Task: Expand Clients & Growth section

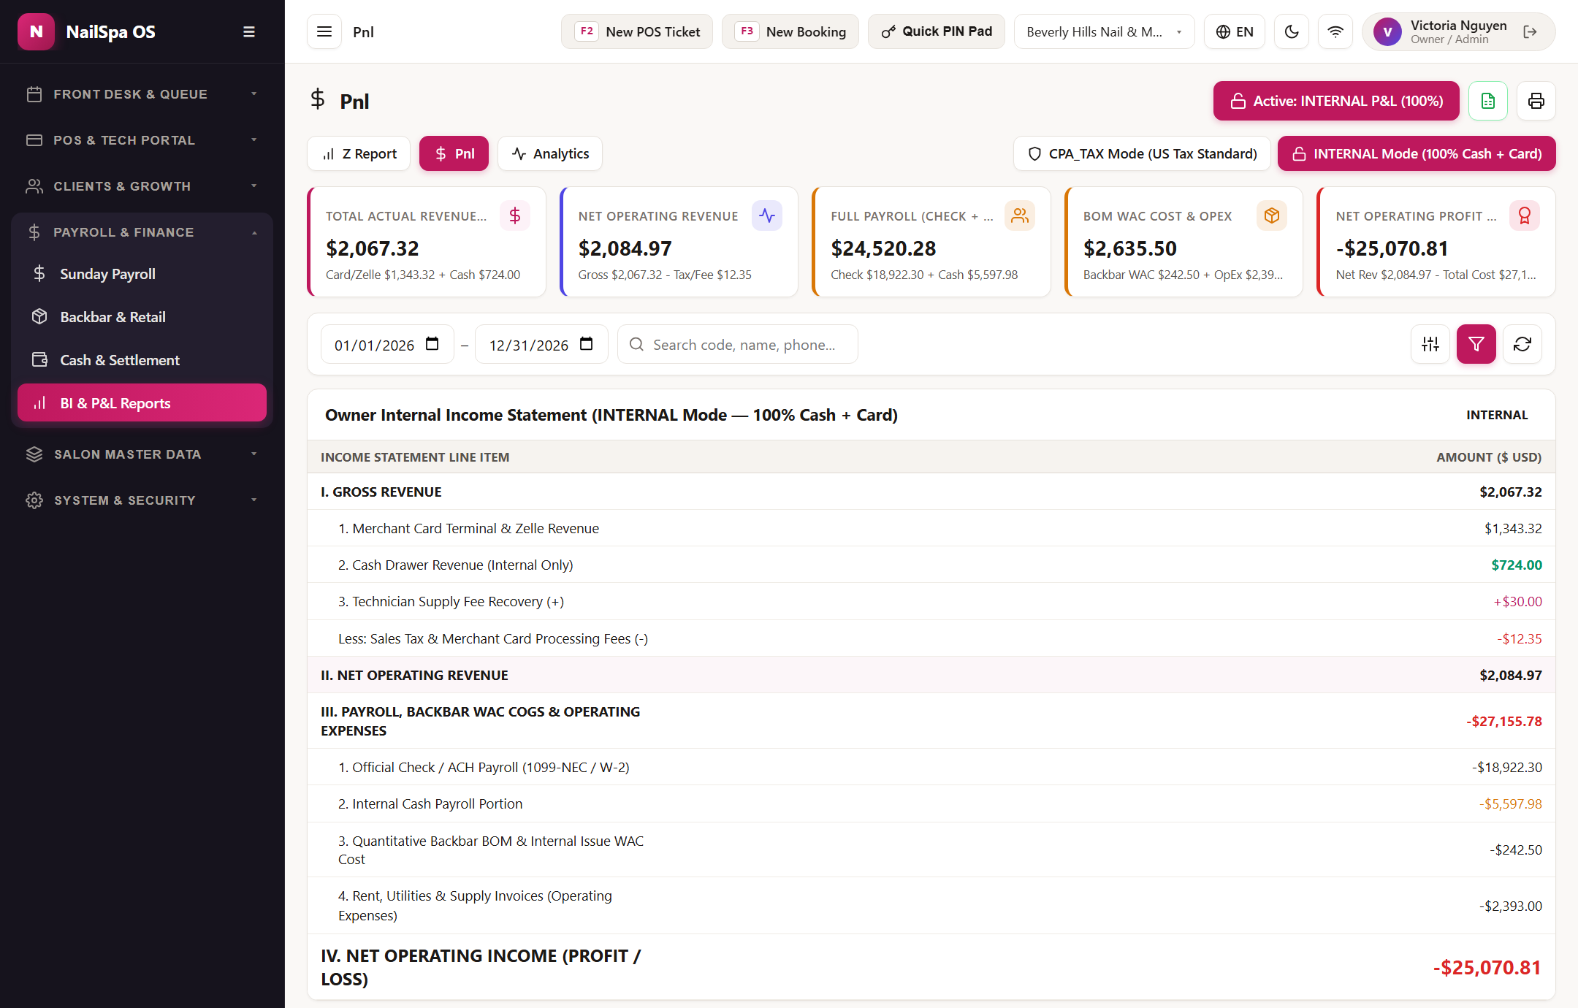Action: (x=142, y=186)
